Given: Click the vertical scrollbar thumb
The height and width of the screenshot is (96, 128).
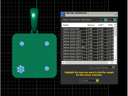Looking at the screenshot, I should pyautogui.click(x=115, y=31).
